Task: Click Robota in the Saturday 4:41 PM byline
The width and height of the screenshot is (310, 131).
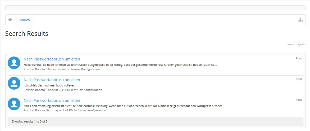Action: (40, 110)
